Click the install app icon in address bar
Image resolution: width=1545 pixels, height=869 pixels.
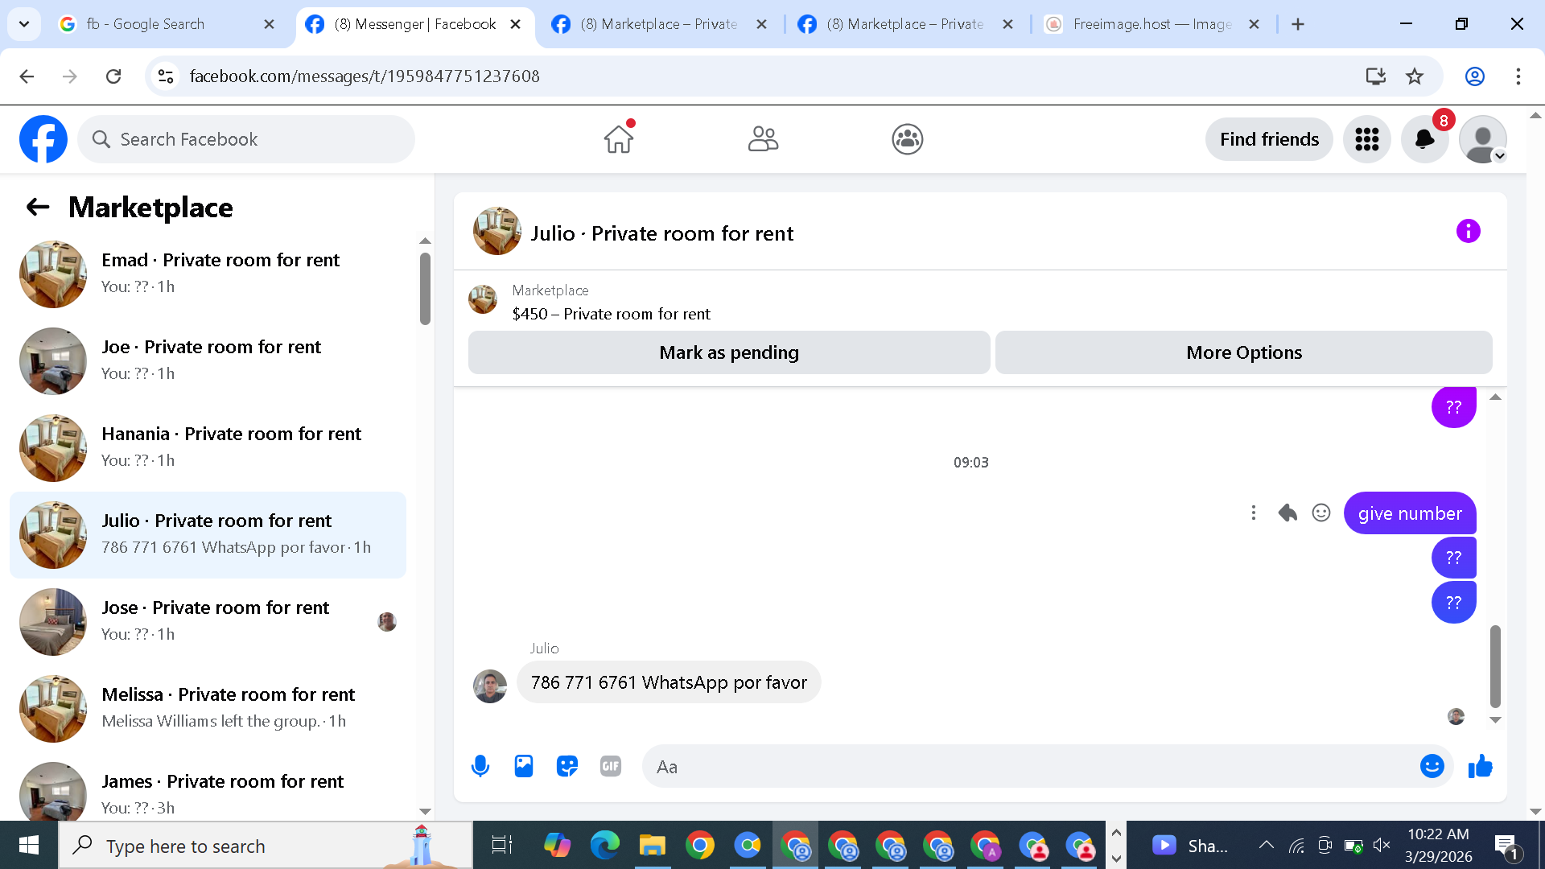tap(1376, 76)
